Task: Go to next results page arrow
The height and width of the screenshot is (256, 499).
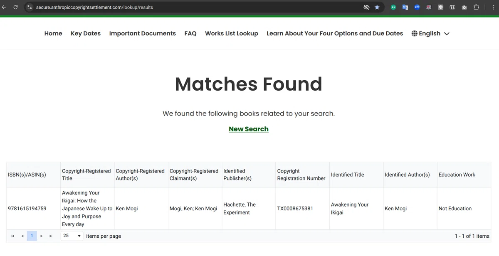Action: click(41, 236)
